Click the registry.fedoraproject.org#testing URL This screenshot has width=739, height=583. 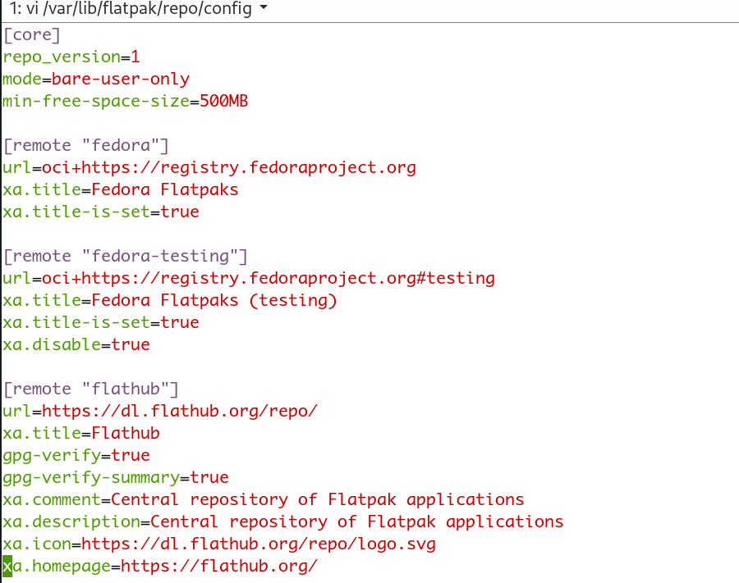point(269,278)
